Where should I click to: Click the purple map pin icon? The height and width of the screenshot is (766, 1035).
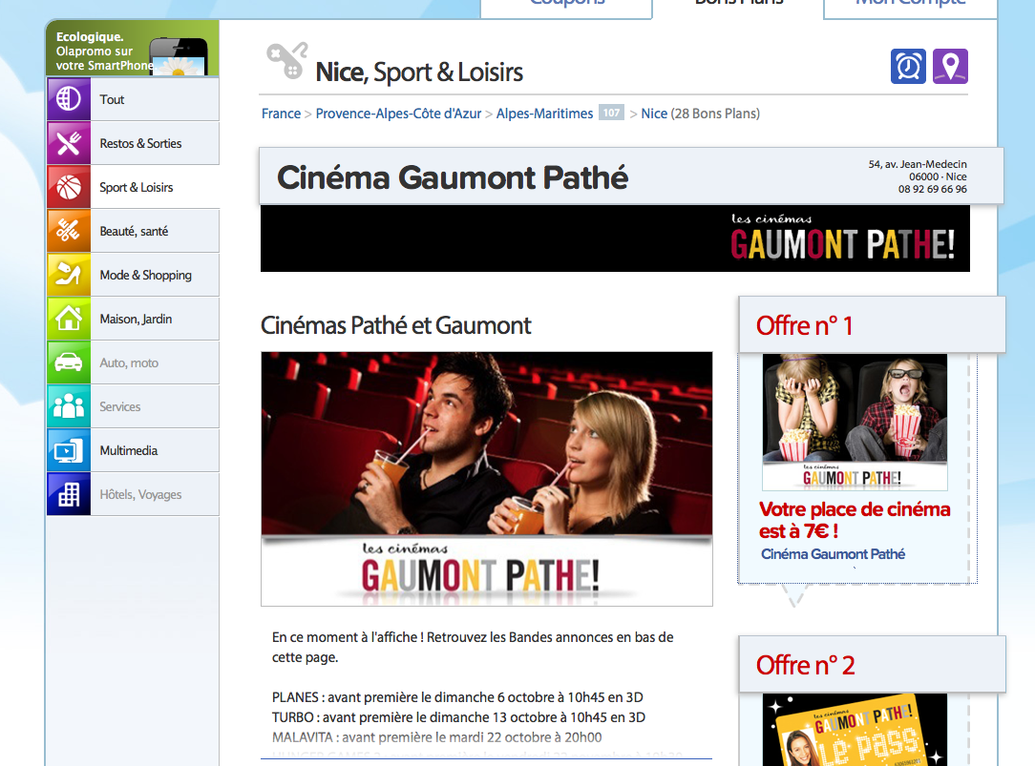pyautogui.click(x=951, y=66)
